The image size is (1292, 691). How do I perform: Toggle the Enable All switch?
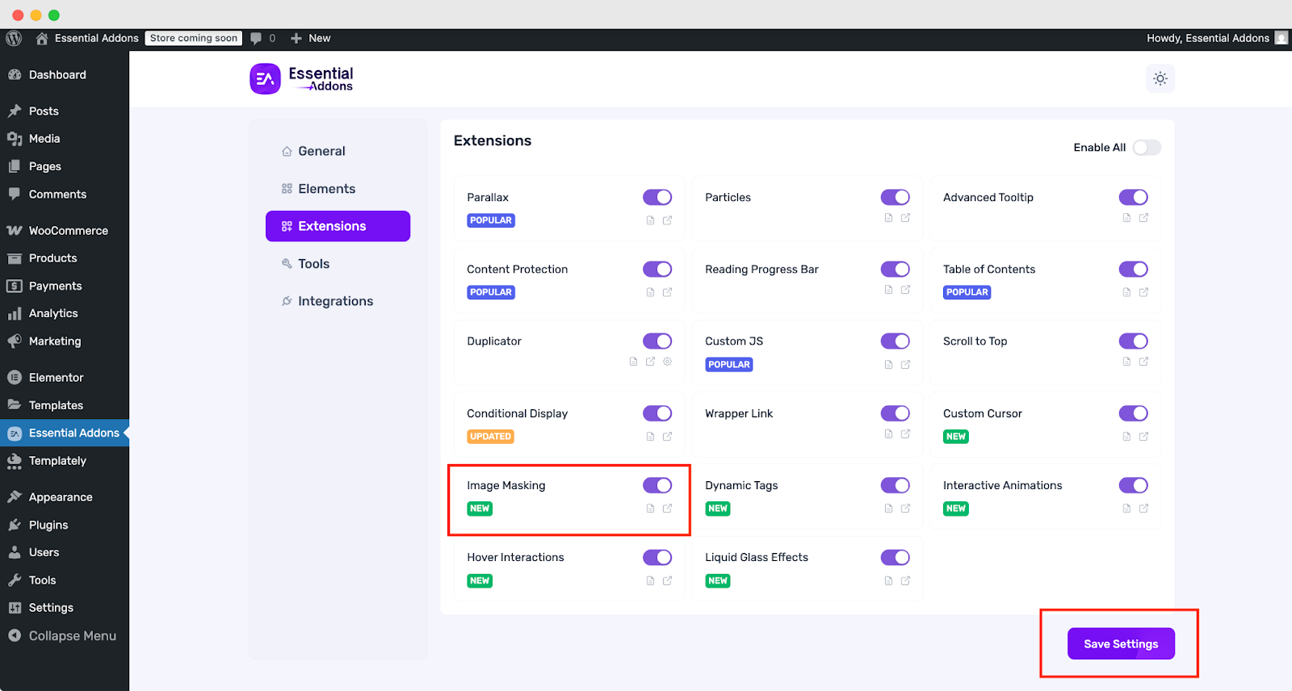tap(1146, 147)
